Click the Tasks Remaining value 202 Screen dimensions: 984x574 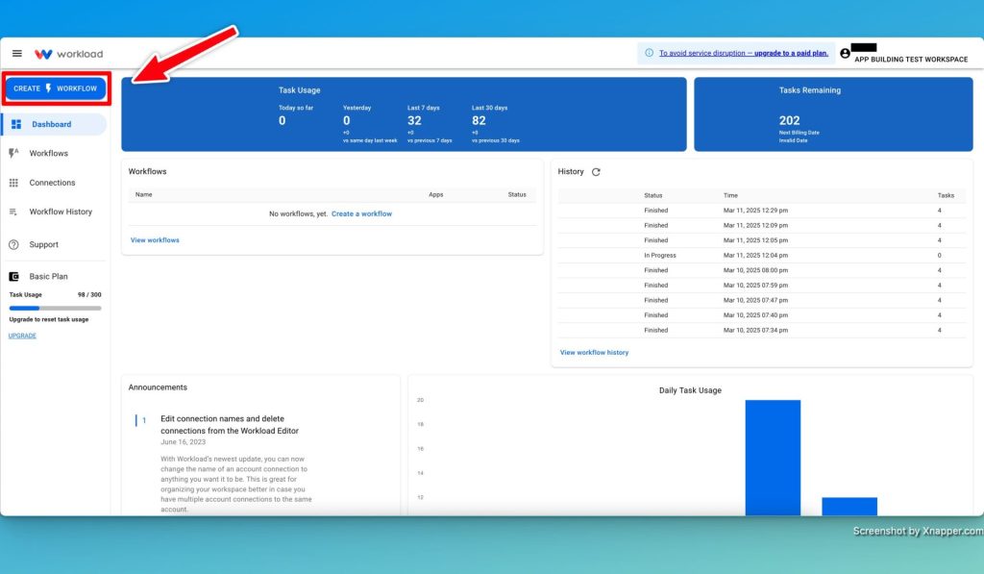(x=790, y=120)
